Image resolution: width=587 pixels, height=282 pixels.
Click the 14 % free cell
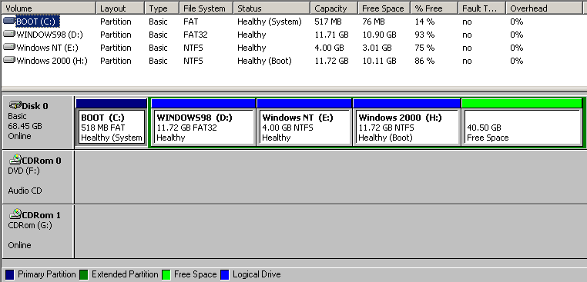click(x=424, y=22)
